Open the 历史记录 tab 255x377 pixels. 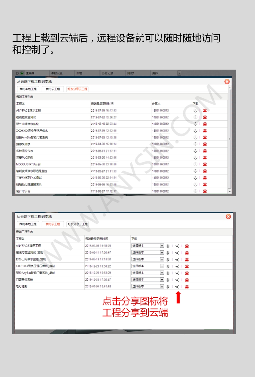coord(107,73)
